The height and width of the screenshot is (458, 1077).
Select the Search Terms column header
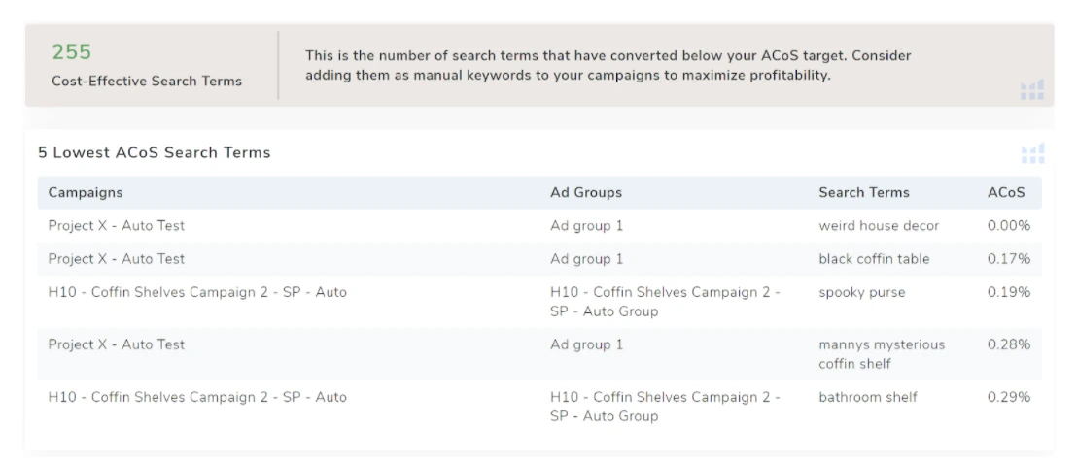tap(864, 192)
